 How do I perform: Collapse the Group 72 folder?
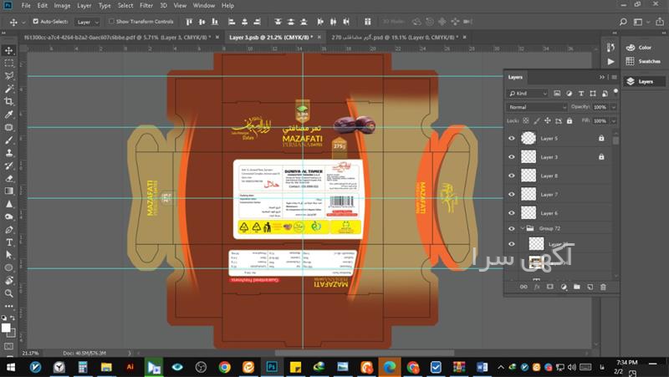tap(523, 228)
